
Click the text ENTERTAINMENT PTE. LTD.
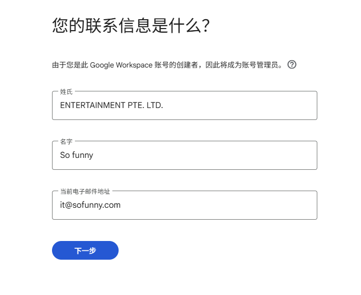coord(111,105)
